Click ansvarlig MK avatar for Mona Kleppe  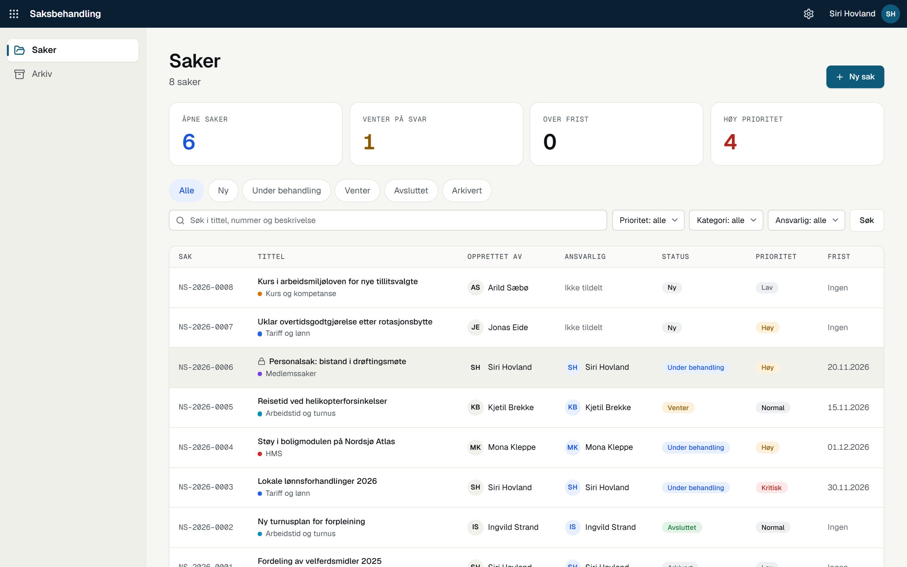pyautogui.click(x=573, y=447)
